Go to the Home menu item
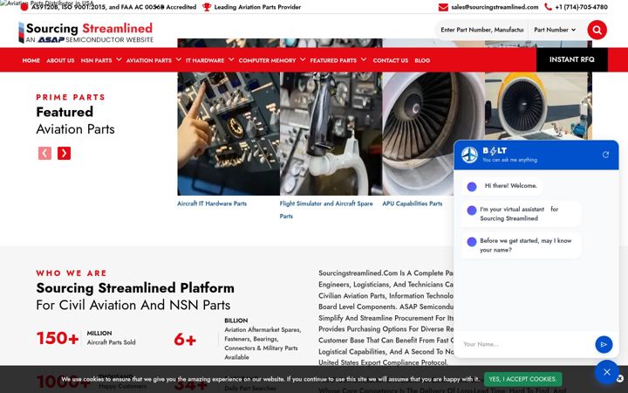Image resolution: width=628 pixels, height=393 pixels. pyautogui.click(x=31, y=60)
